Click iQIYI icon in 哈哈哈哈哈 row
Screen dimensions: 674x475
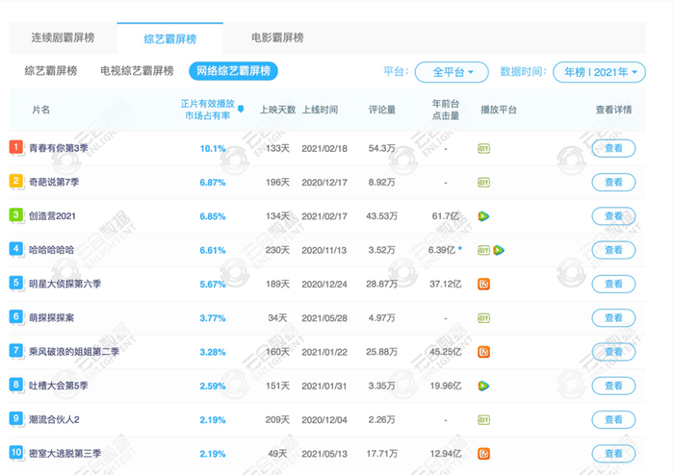pyautogui.click(x=483, y=250)
